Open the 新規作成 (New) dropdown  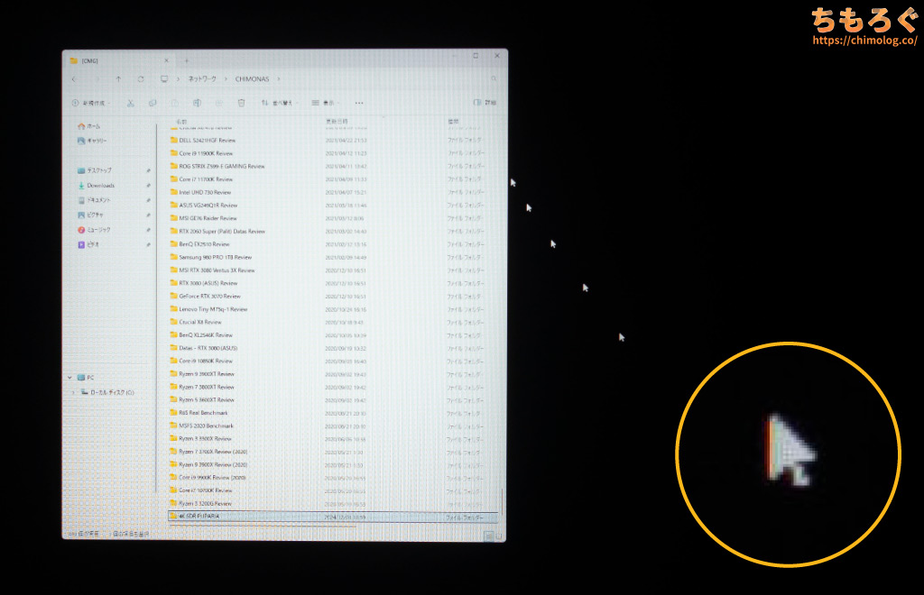coord(90,103)
